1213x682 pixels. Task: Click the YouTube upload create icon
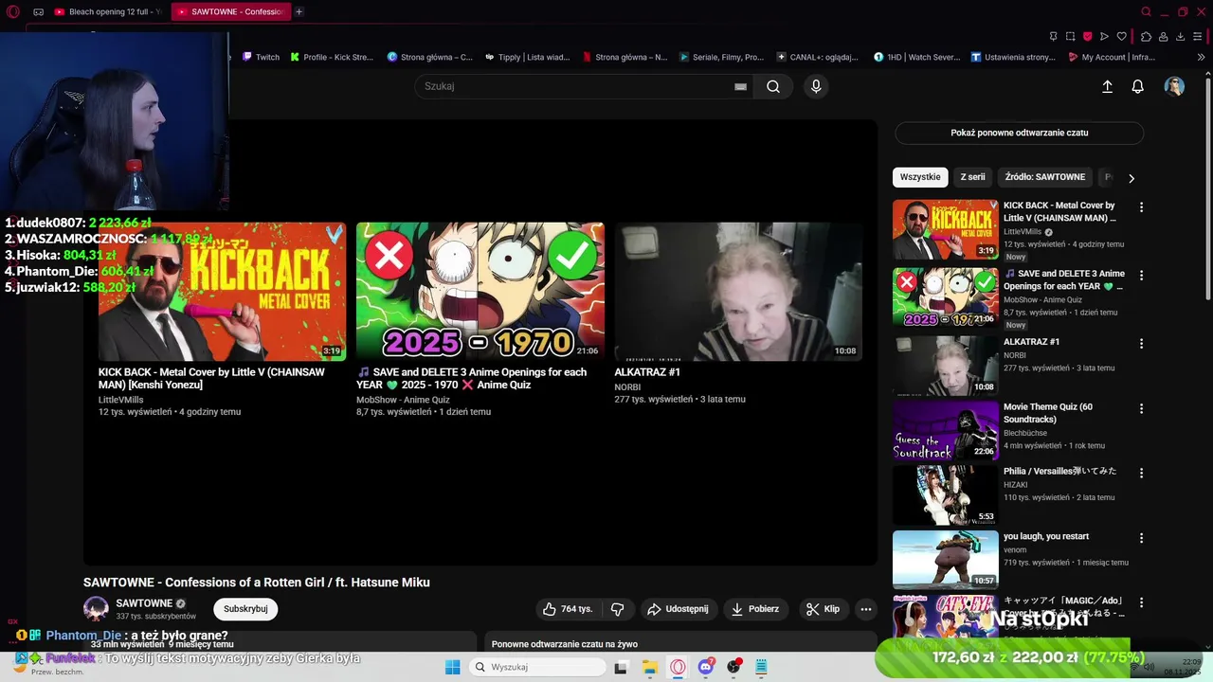[x=1107, y=86]
